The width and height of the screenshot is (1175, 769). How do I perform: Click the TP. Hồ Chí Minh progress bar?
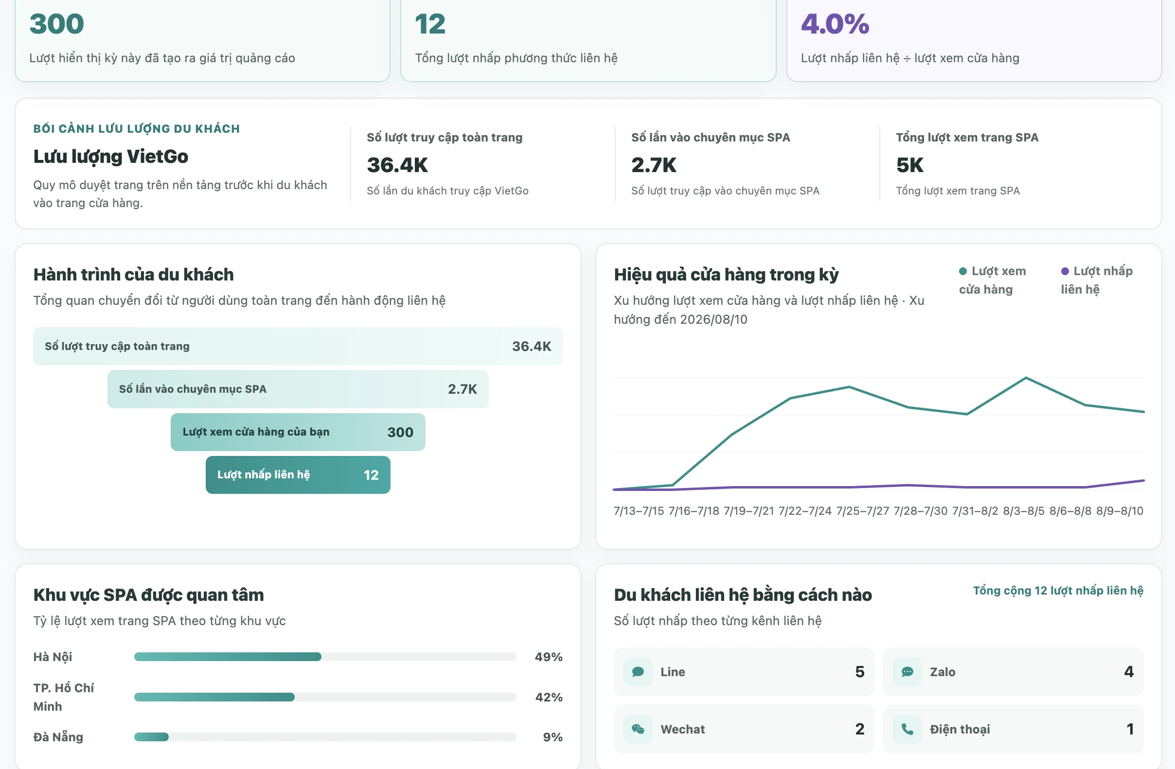[325, 697]
